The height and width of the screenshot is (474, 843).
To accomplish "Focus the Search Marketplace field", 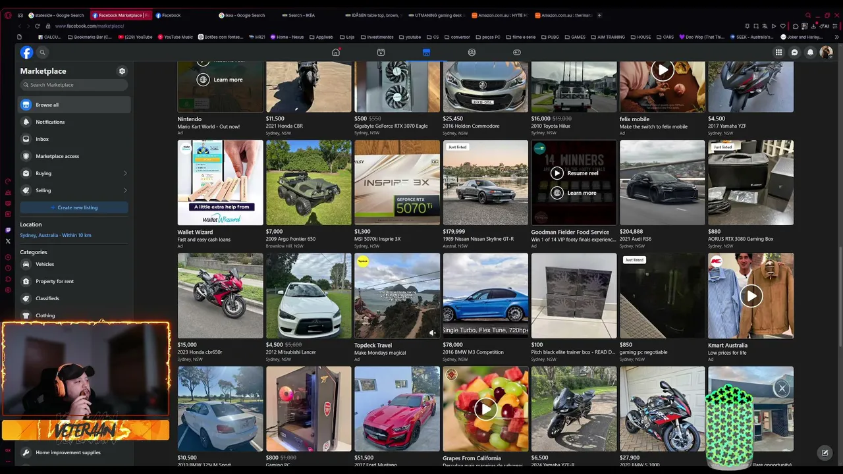I will (74, 85).
